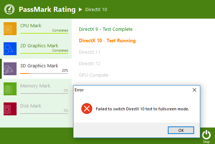Click the PassMark gauge logo icon

[x=9, y=9]
